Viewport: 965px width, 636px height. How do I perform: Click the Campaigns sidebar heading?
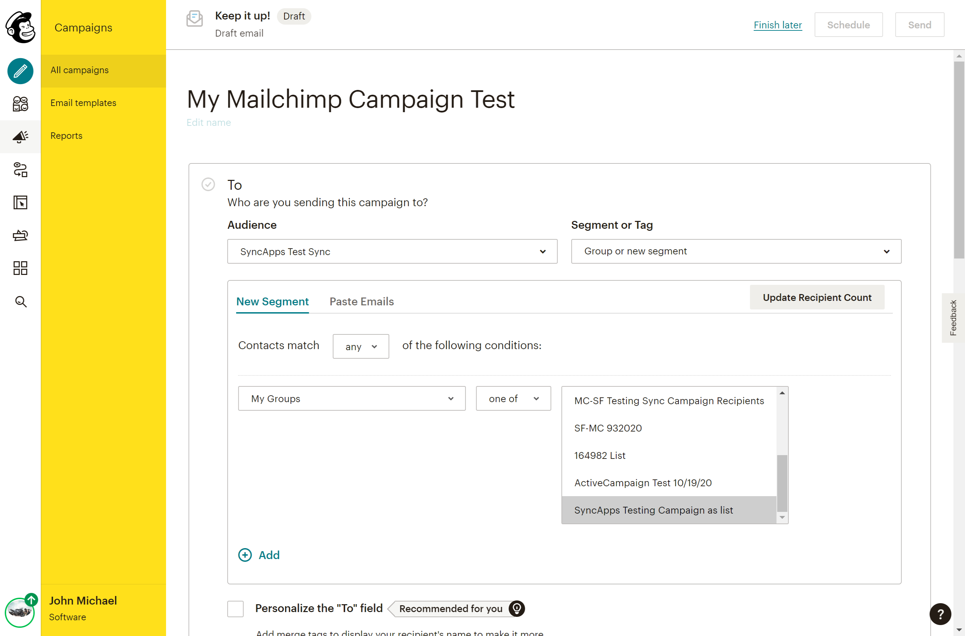click(x=83, y=28)
